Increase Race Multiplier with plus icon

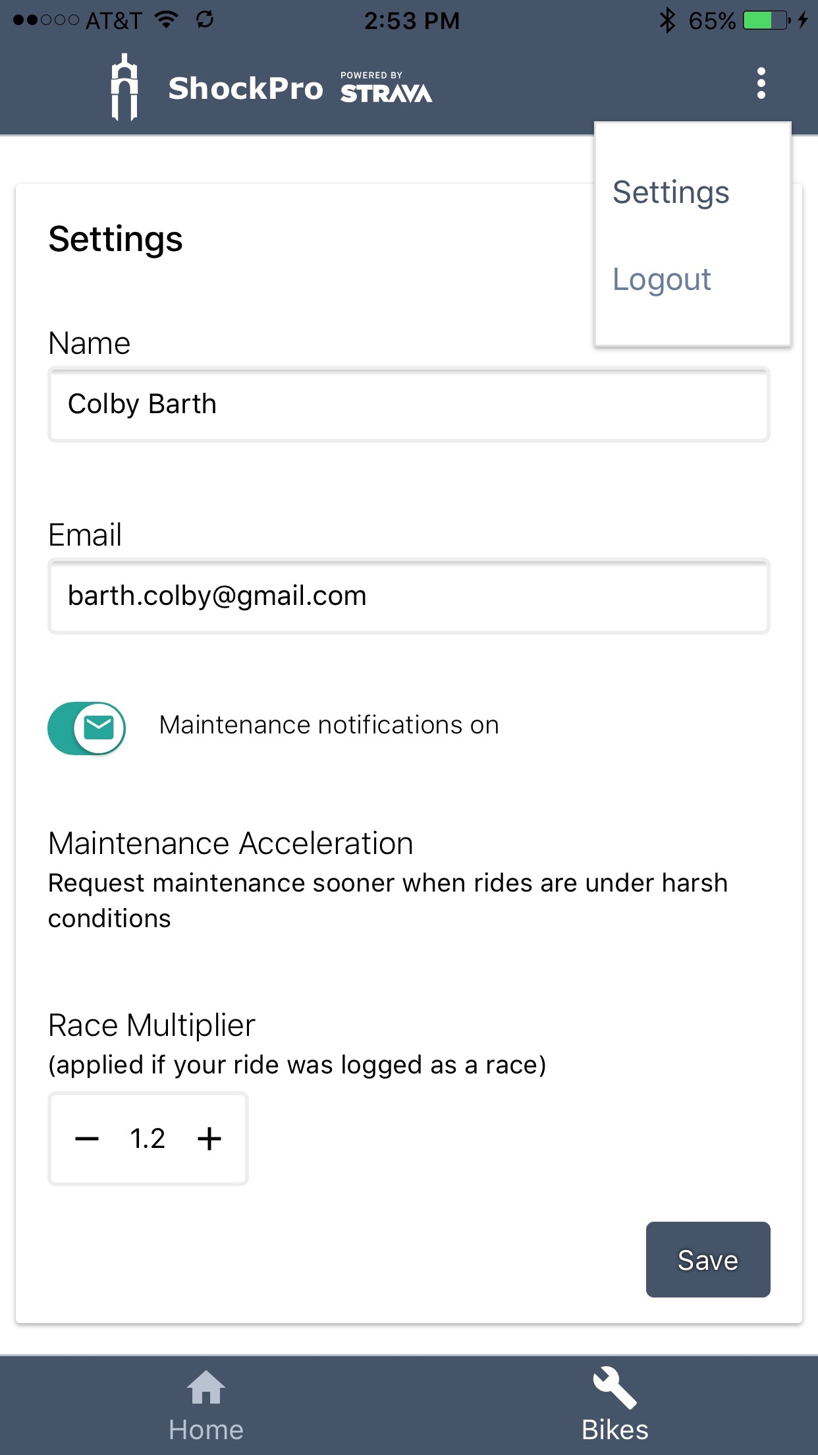pos(209,1138)
